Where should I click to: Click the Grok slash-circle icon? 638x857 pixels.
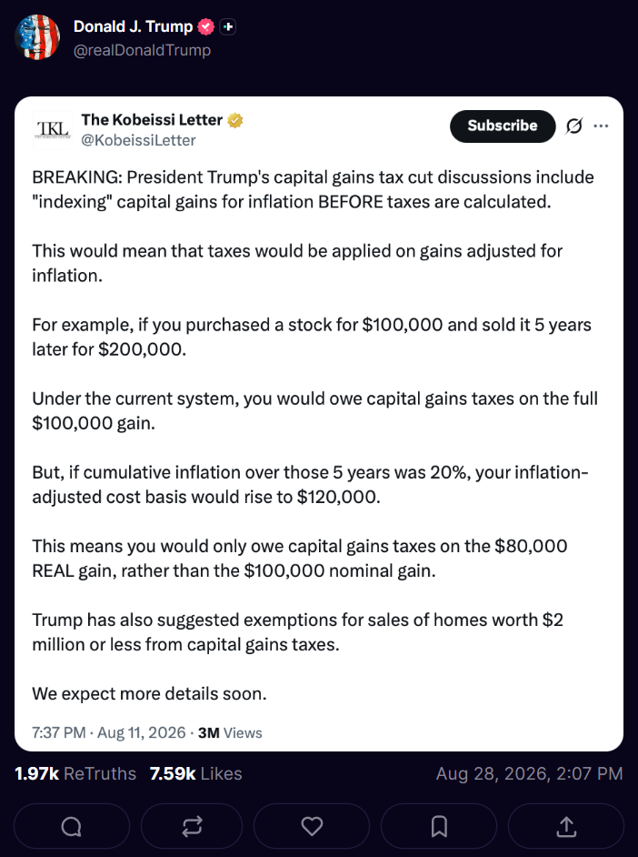tap(573, 126)
